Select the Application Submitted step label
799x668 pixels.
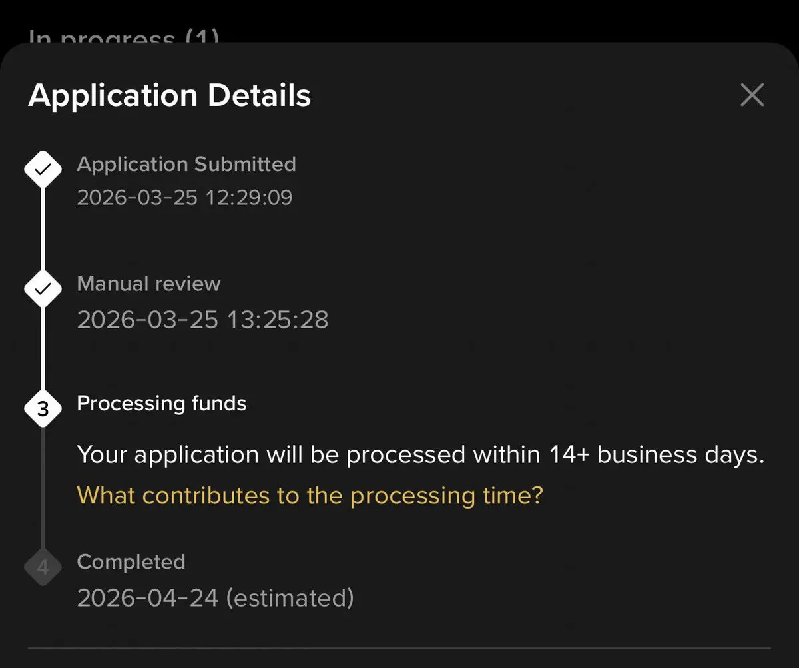(186, 164)
